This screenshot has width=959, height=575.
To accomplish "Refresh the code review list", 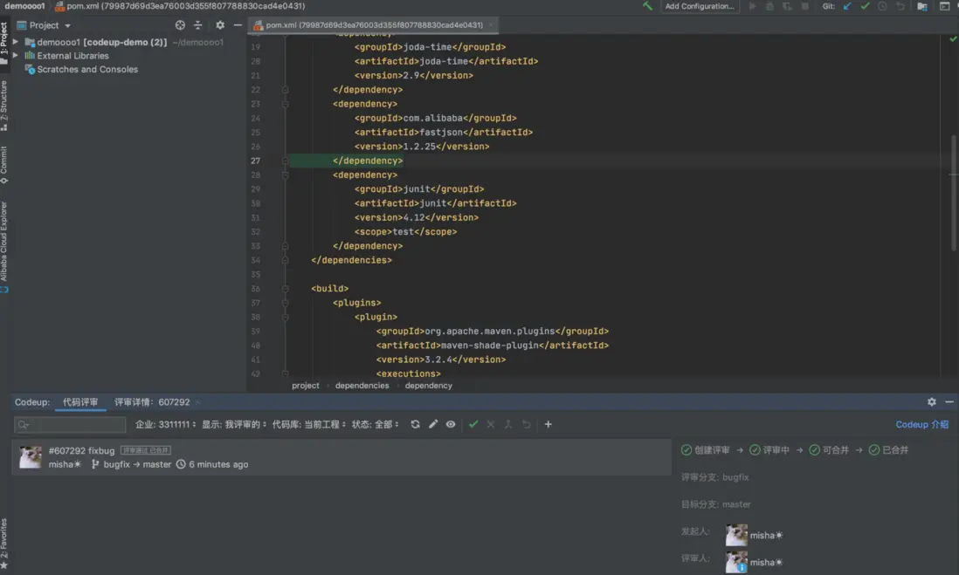I will pyautogui.click(x=415, y=424).
